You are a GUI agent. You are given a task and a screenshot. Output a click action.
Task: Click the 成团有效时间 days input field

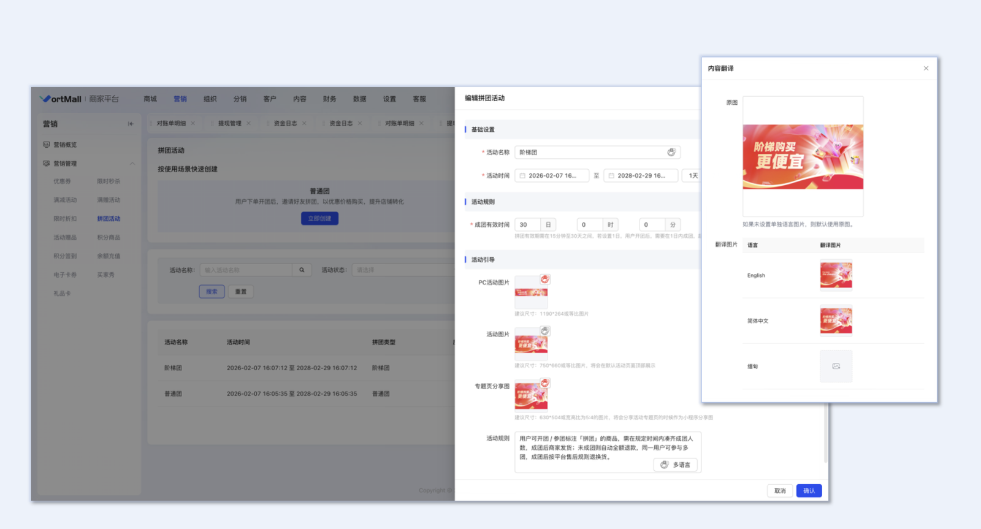527,225
